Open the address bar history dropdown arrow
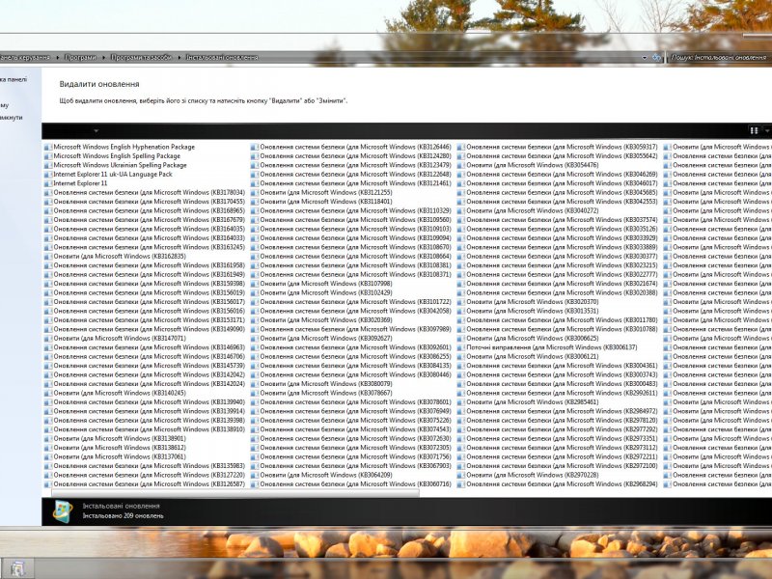772x579 pixels. click(645, 58)
